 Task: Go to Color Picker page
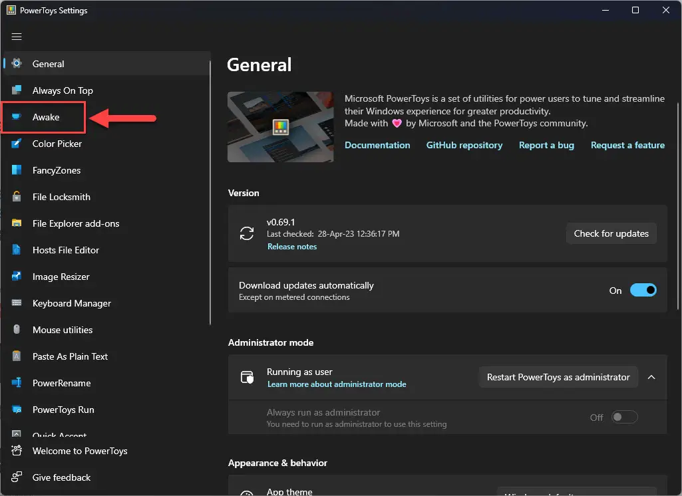[106, 144]
